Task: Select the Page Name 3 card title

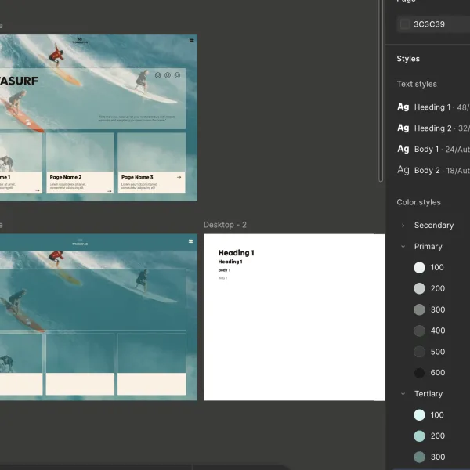Action: click(137, 177)
